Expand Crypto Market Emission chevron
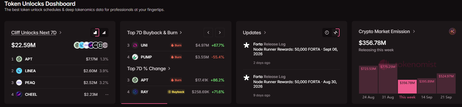The image size is (462, 107). pos(414,31)
